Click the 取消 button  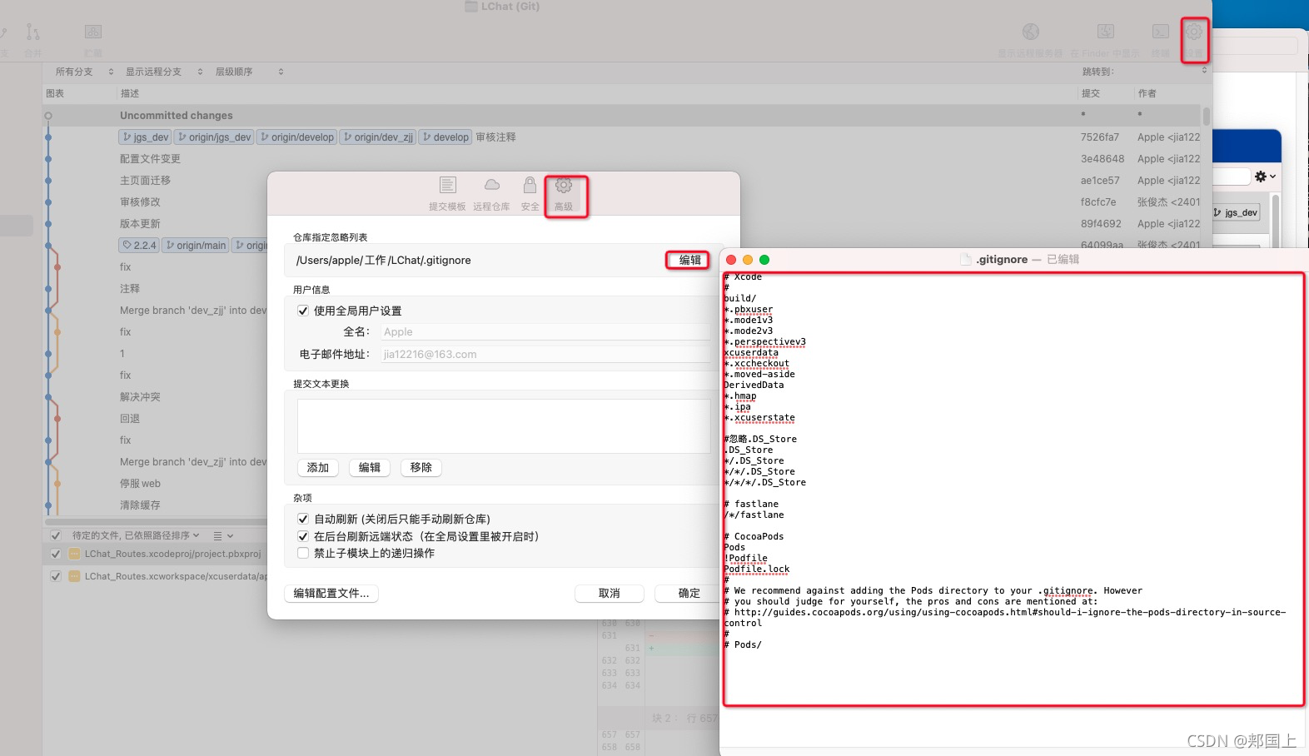point(610,593)
